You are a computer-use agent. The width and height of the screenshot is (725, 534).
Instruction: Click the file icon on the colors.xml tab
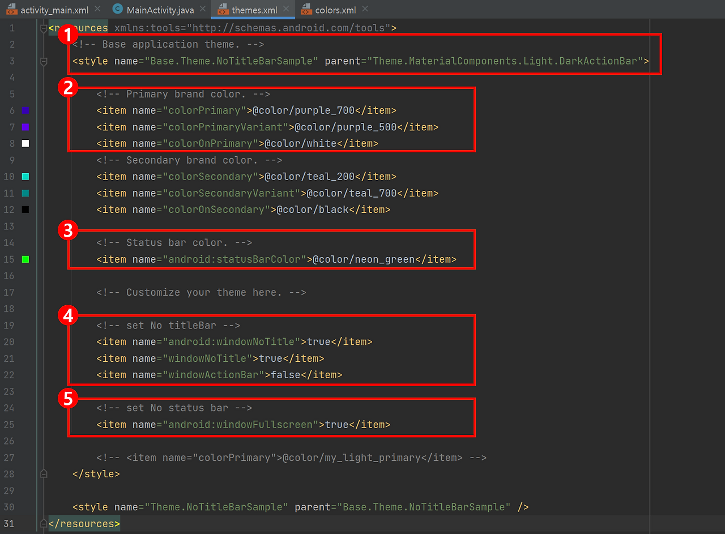click(x=306, y=9)
